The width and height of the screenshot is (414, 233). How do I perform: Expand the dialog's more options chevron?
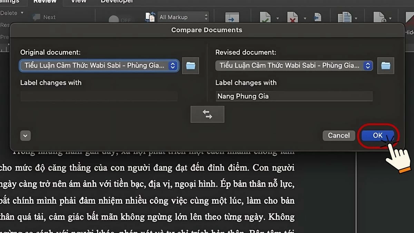25,136
